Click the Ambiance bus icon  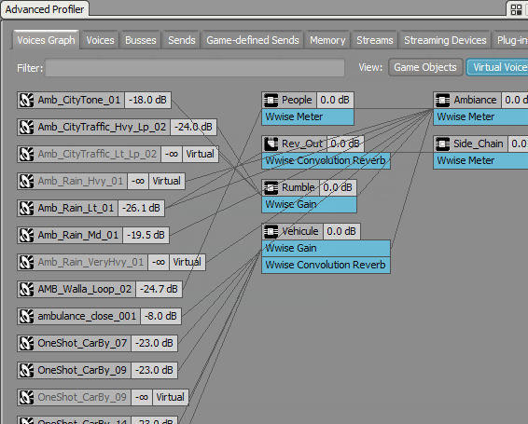[443, 100]
